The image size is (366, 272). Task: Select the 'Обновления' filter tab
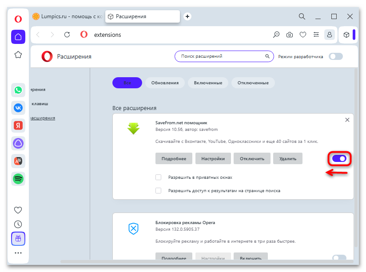165,83
